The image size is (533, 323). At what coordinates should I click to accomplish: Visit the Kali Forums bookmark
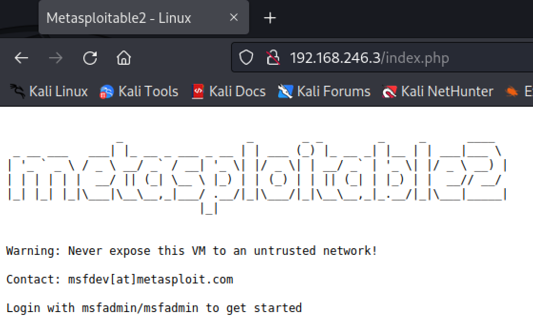tap(324, 91)
